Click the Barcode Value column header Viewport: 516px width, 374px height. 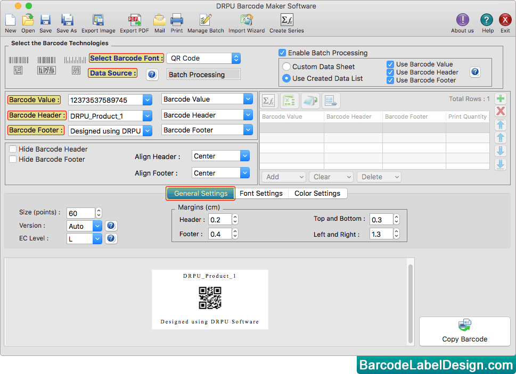(x=292, y=117)
